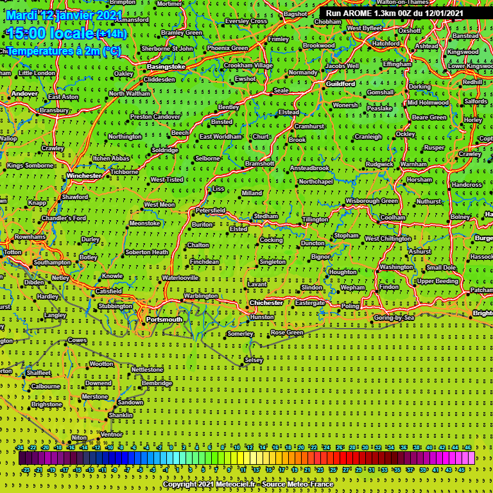Select the Goring-by-Sea label
493x493 pixels.
[394, 318]
